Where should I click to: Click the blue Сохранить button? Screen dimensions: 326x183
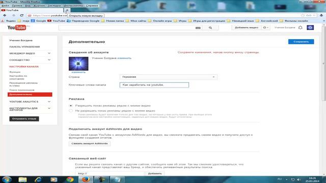(x=301, y=42)
